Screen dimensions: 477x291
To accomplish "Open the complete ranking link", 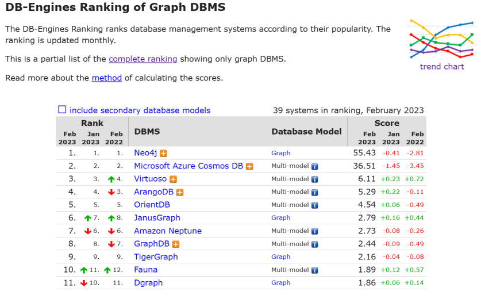I will click(x=143, y=59).
